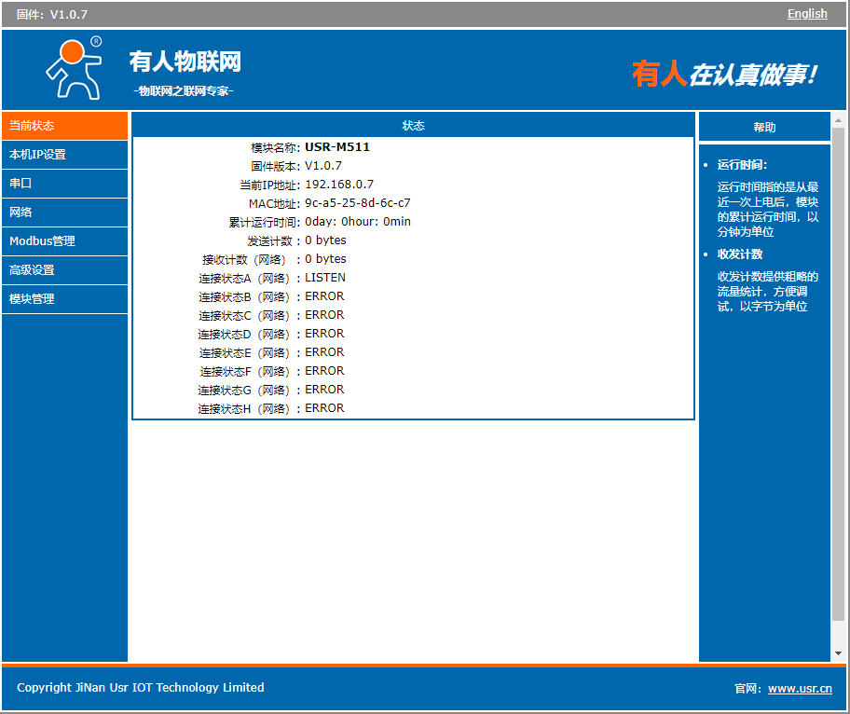Open 模块管理 in the sidebar

click(x=64, y=299)
